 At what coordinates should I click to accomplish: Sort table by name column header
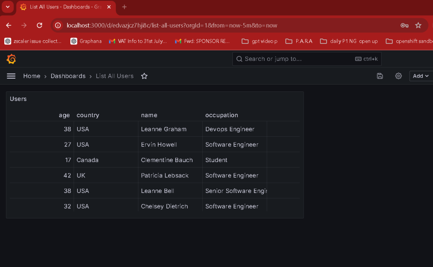[x=149, y=115]
